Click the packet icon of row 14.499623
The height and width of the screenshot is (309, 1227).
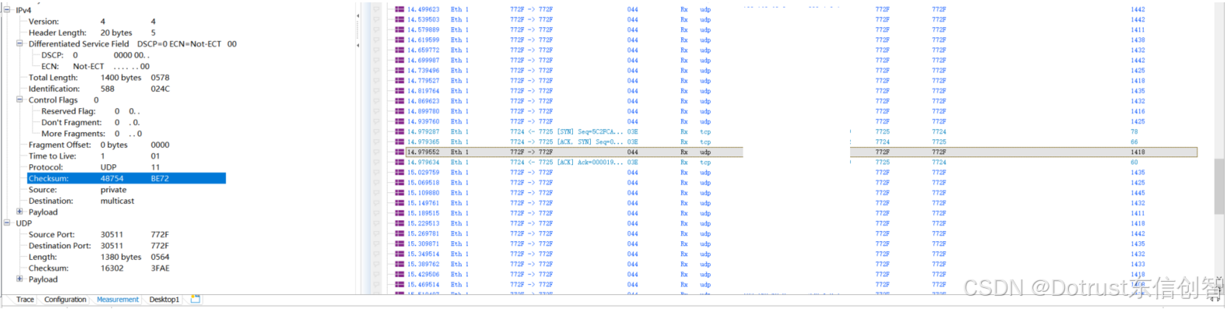399,9
